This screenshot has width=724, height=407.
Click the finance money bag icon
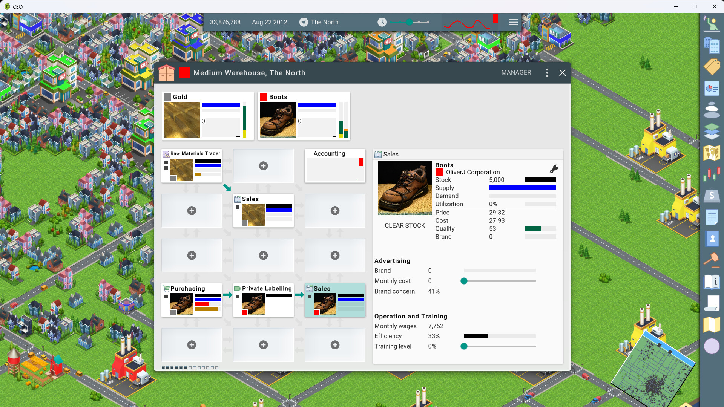tap(712, 196)
